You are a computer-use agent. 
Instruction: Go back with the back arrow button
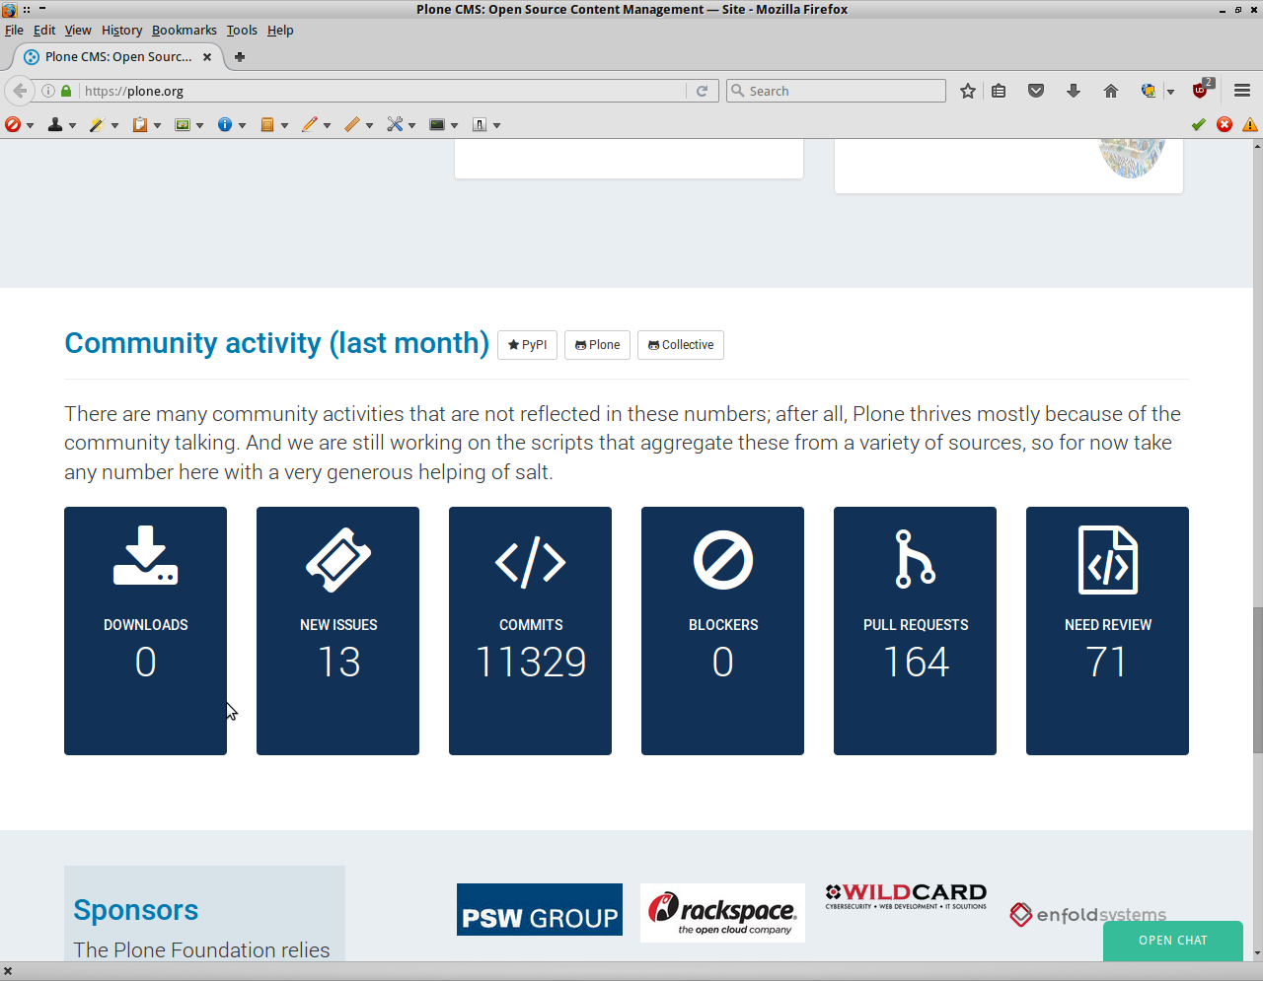point(20,91)
